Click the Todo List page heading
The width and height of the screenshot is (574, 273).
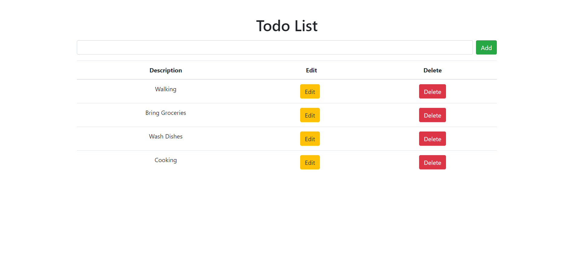(287, 26)
